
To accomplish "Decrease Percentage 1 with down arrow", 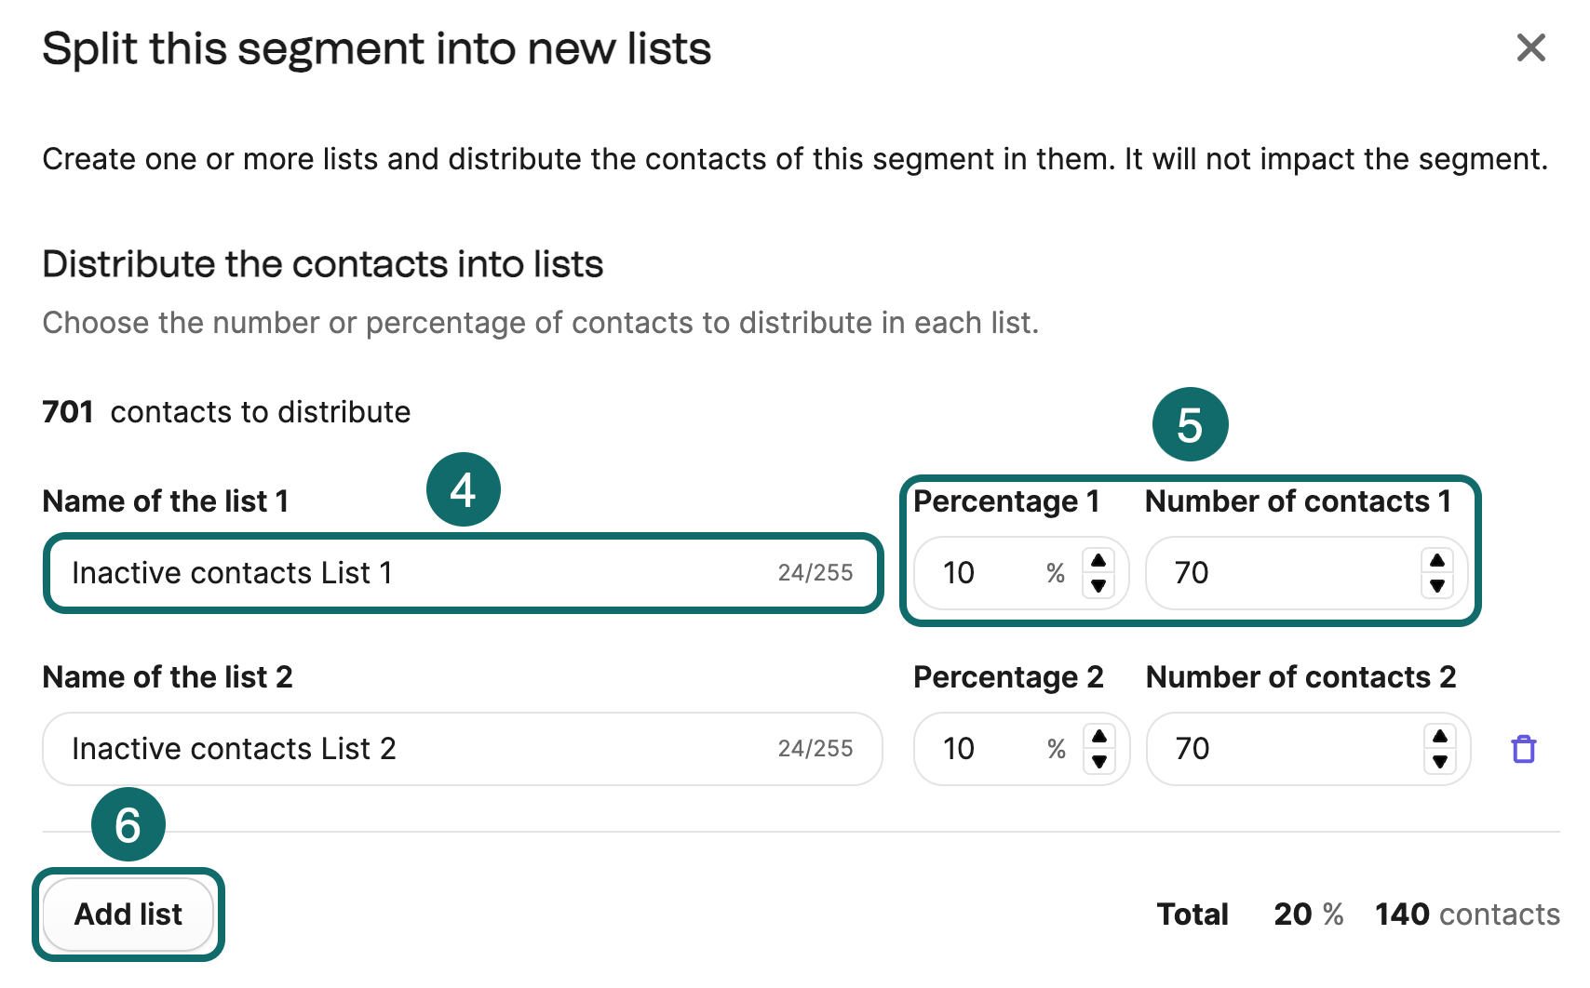I will (x=1098, y=586).
